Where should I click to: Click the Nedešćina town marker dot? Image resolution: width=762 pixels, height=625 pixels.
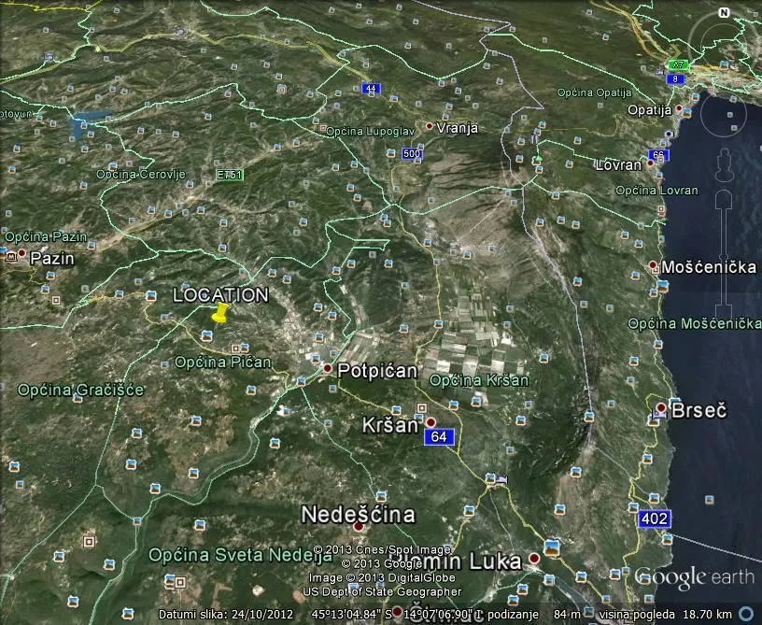(359, 526)
